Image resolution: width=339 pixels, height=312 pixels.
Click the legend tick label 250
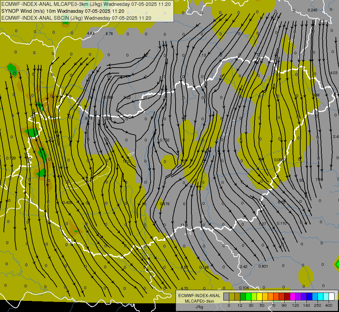click(318, 305)
